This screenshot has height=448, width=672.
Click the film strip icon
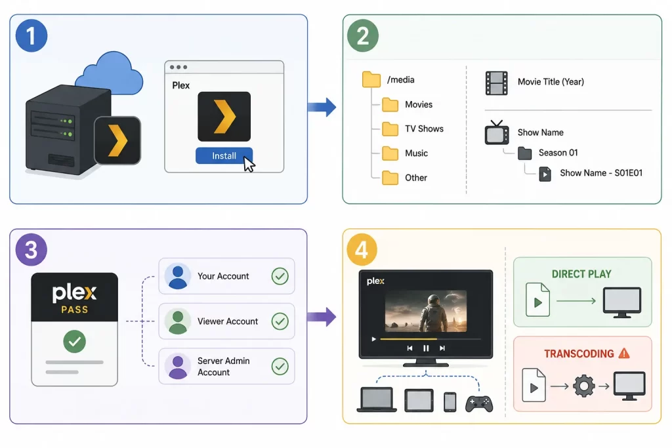click(x=496, y=83)
